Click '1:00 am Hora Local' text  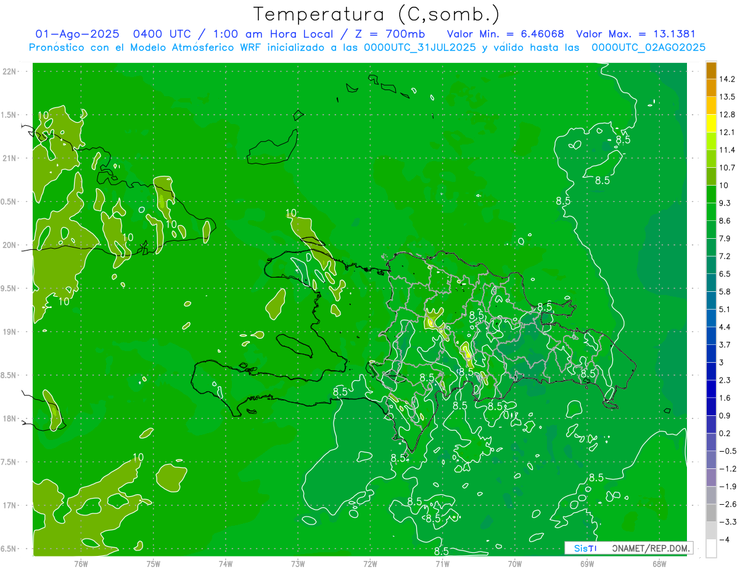coord(273,34)
